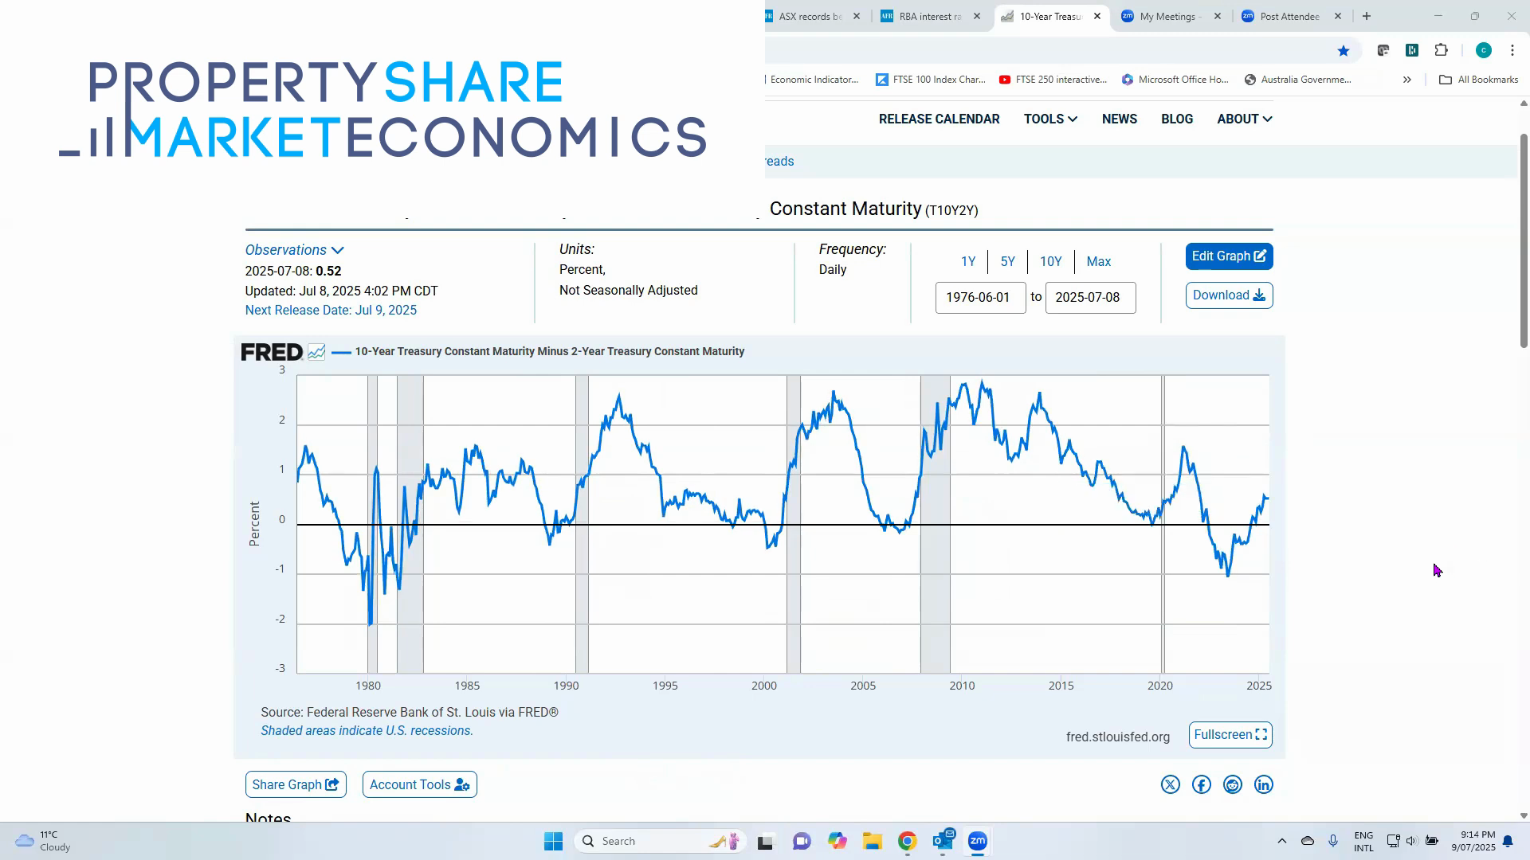Click the Edit Graph button
Image resolution: width=1530 pixels, height=860 pixels.
[x=1228, y=256]
